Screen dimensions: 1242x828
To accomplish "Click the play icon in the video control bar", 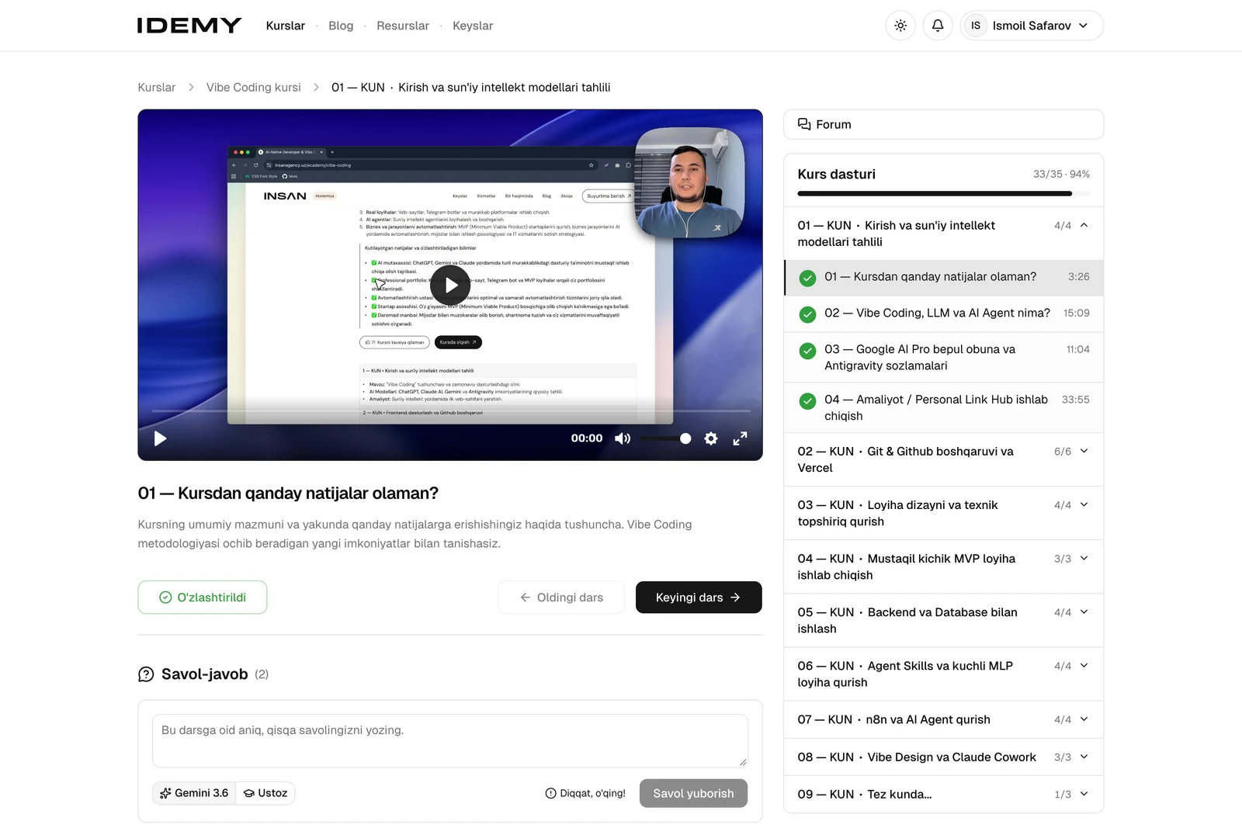I will (160, 438).
